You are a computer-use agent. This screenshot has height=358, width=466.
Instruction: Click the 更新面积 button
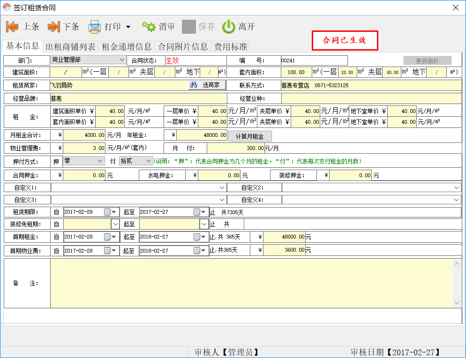[x=428, y=60]
